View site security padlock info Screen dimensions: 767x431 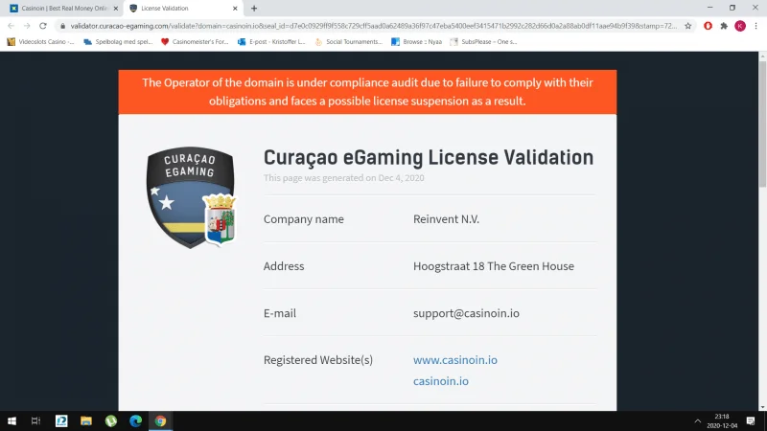(x=62, y=26)
